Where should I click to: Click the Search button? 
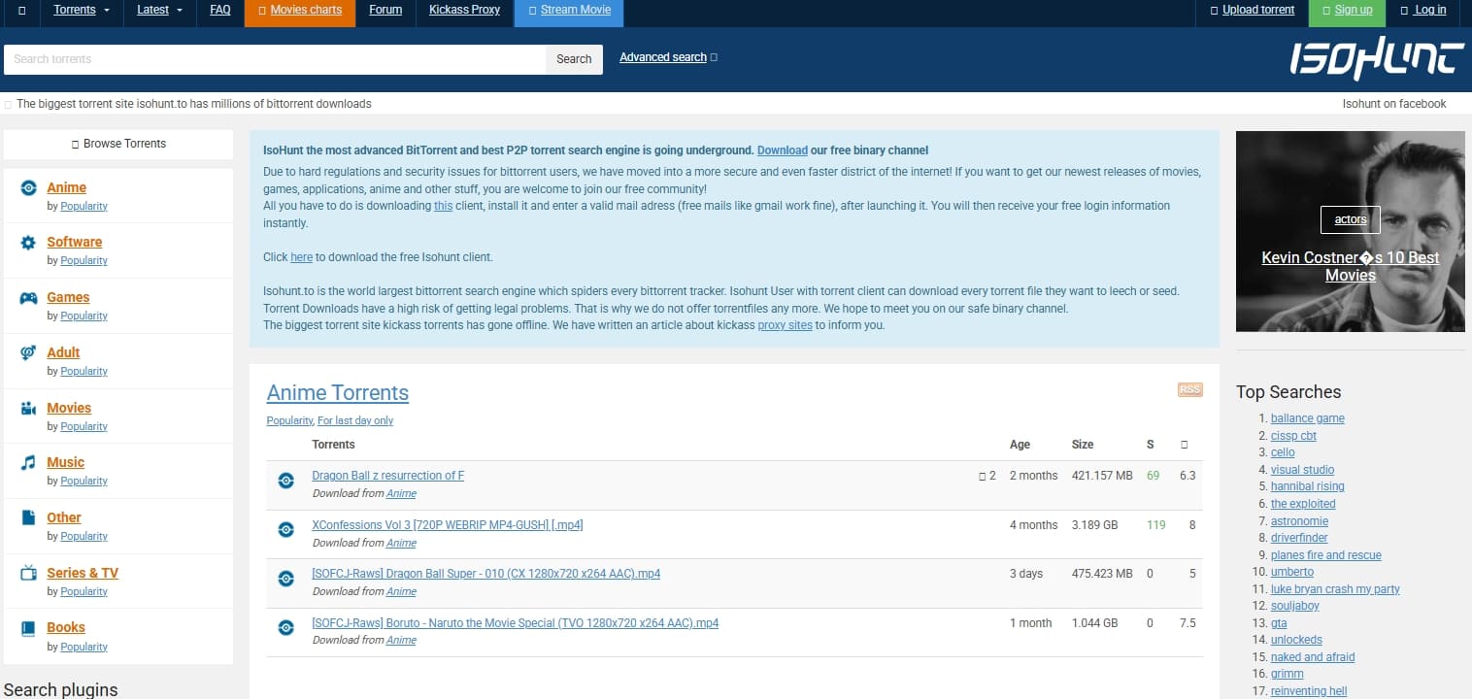574,59
